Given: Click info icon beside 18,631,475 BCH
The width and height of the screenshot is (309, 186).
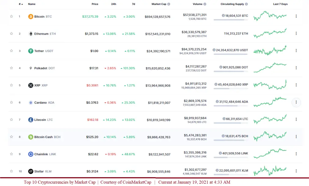Looking at the screenshot, I should coord(223,136).
